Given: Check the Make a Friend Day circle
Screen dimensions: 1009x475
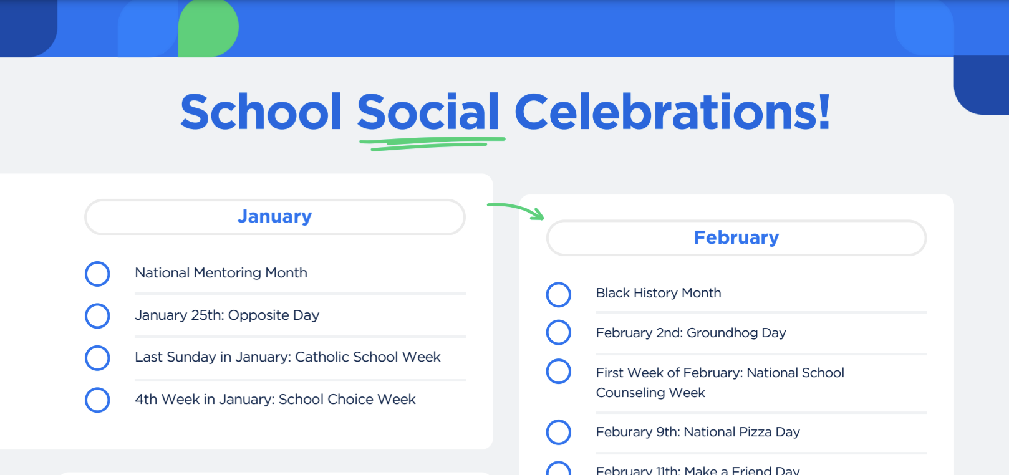Looking at the screenshot, I should tap(559, 469).
